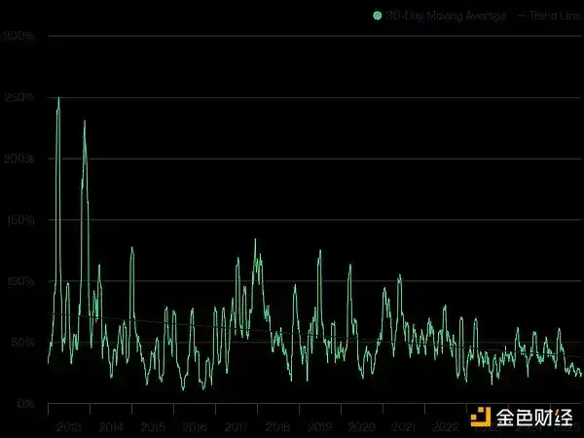The image size is (584, 438).
Task: Click the green 30-Day Moving Average legend dot
Action: [378, 17]
